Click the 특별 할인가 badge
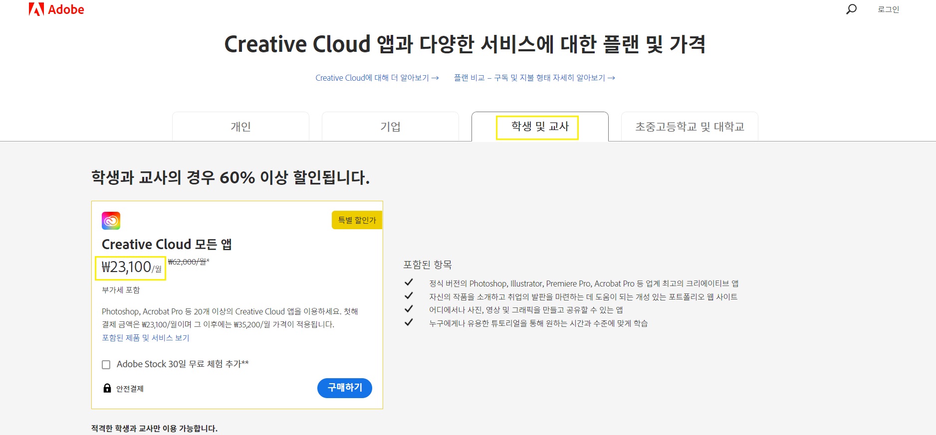 [x=357, y=220]
